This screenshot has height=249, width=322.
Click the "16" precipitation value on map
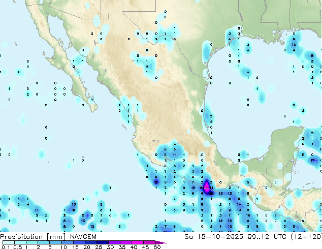[83, 221]
